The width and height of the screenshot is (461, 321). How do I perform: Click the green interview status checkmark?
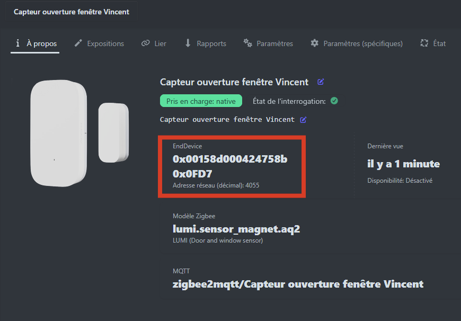pos(334,101)
